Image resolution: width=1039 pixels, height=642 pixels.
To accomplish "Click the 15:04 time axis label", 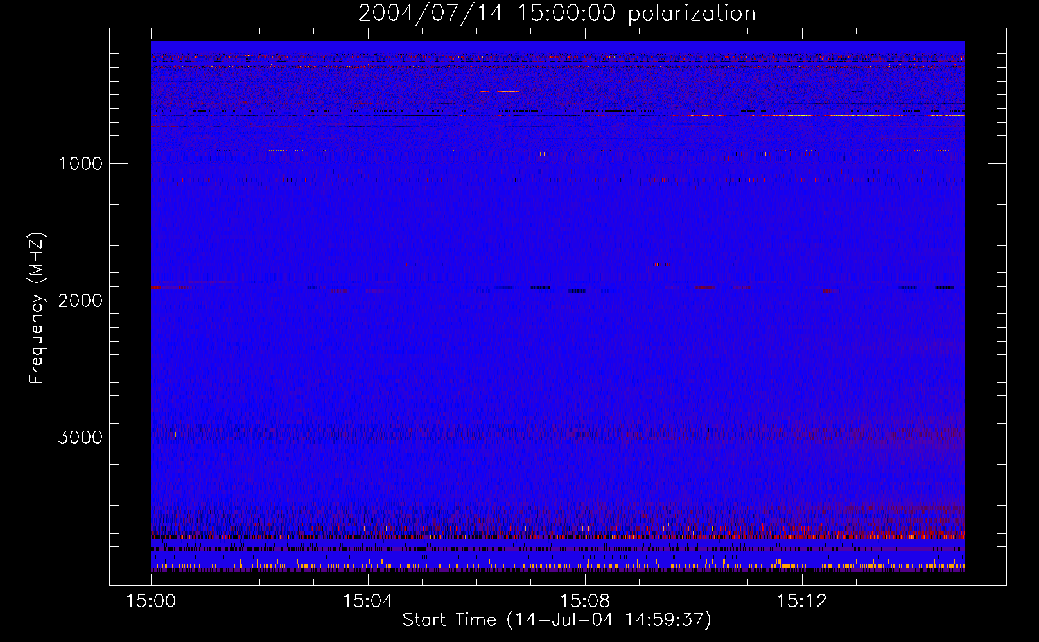I will [368, 602].
